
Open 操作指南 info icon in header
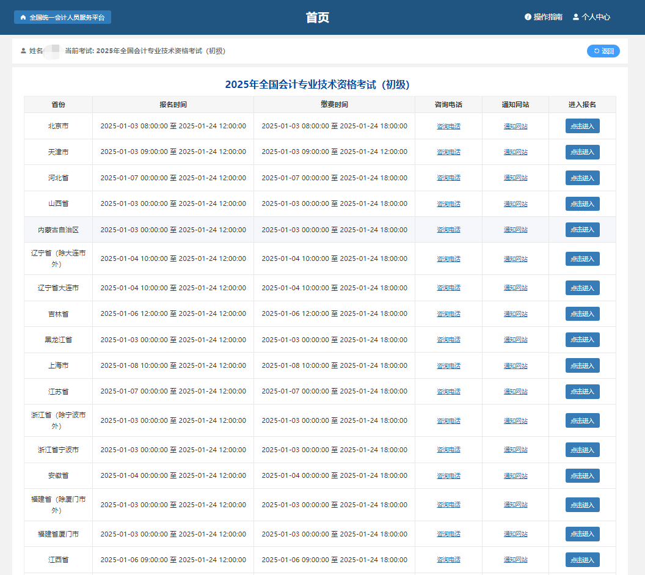tap(528, 17)
